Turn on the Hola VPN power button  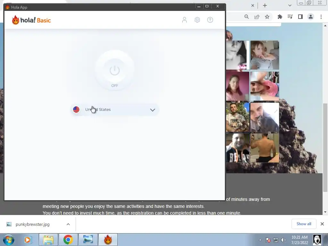point(115,70)
